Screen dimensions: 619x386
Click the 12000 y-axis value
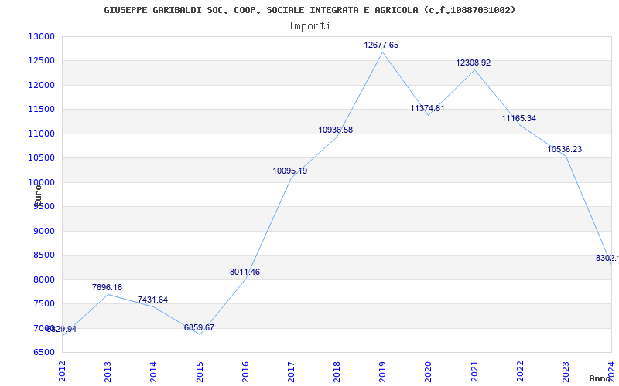coord(41,85)
